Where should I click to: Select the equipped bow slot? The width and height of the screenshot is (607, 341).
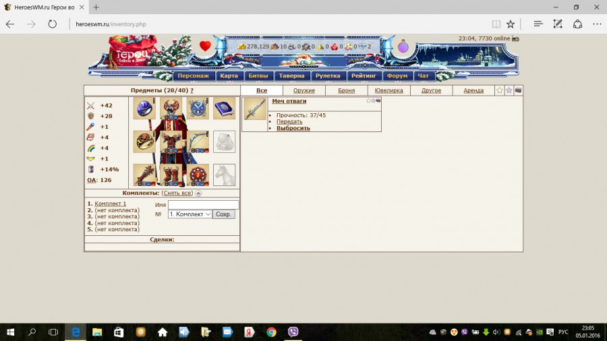pyautogui.click(x=198, y=142)
